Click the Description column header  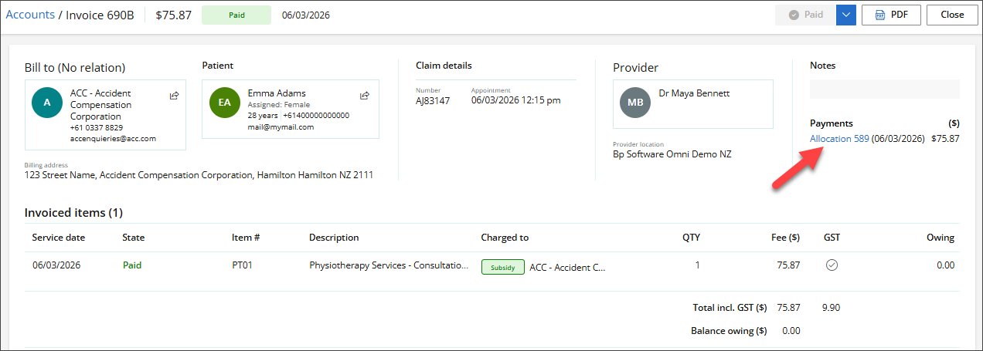pyautogui.click(x=334, y=238)
